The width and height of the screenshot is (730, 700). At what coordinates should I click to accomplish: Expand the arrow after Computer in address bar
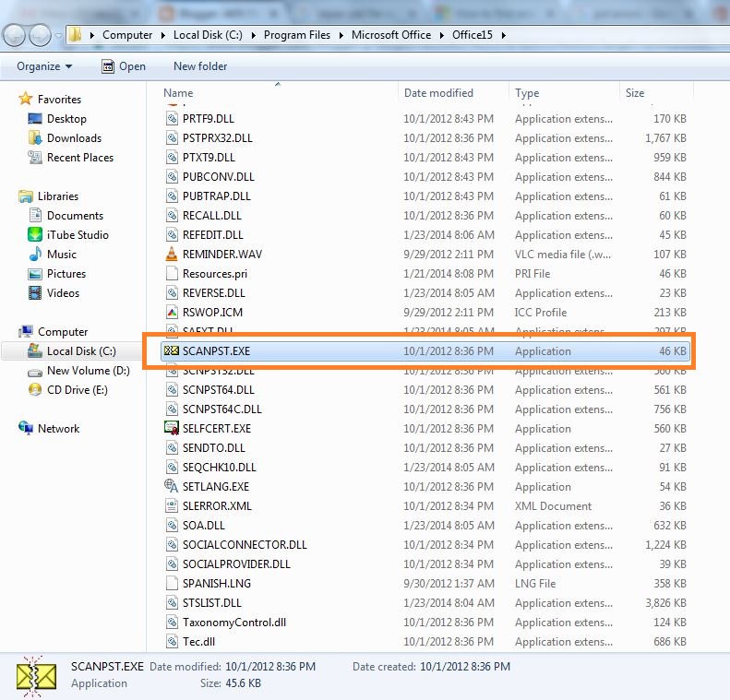click(x=163, y=35)
